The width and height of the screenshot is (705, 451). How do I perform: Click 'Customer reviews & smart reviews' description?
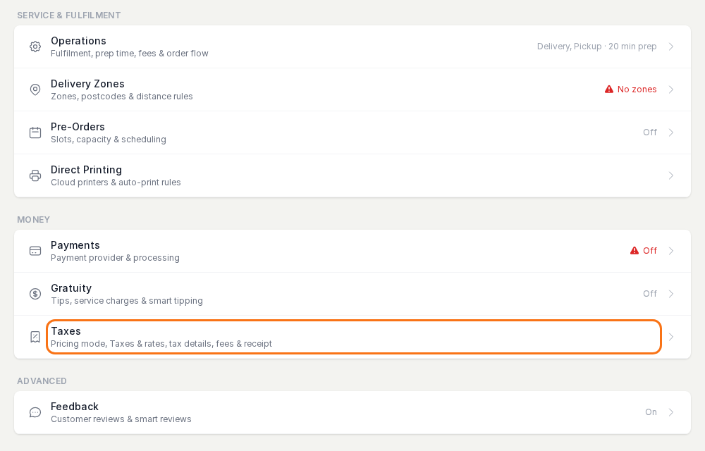pos(121,419)
